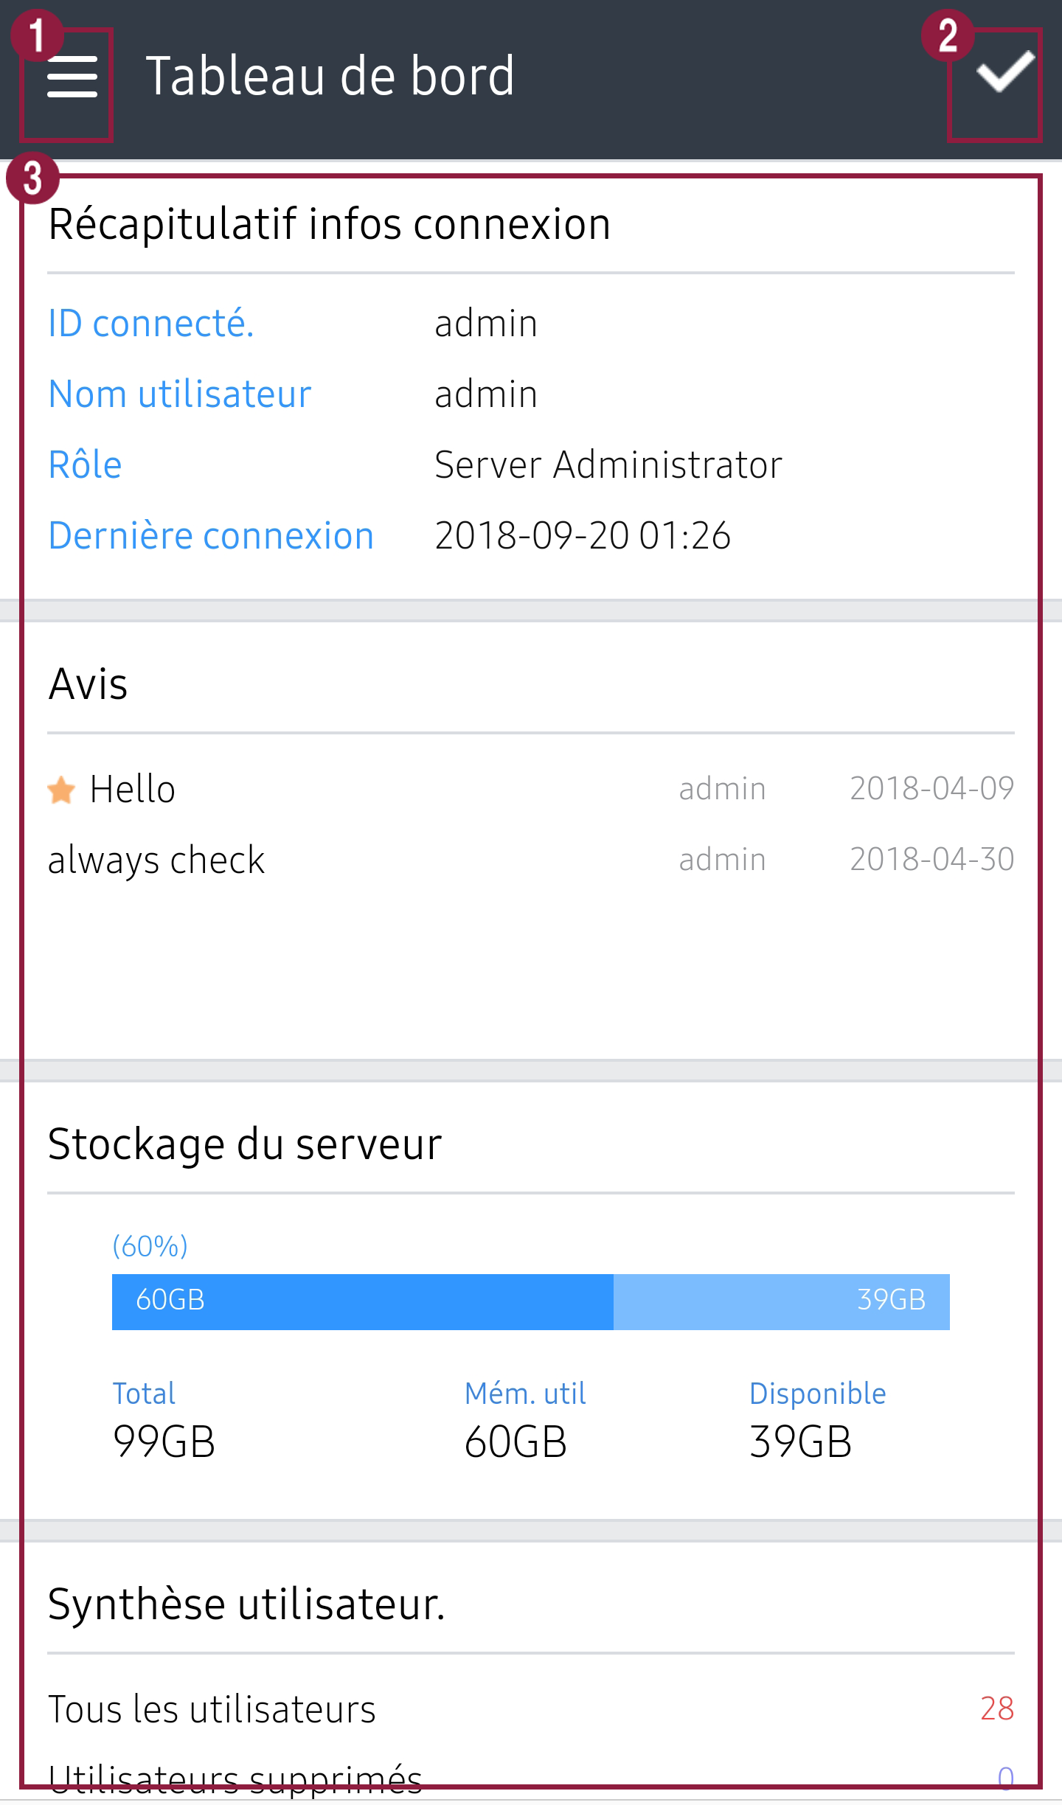Click the orange star beside Hello

click(61, 790)
